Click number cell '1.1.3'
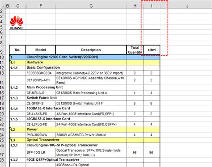 tap(17, 98)
